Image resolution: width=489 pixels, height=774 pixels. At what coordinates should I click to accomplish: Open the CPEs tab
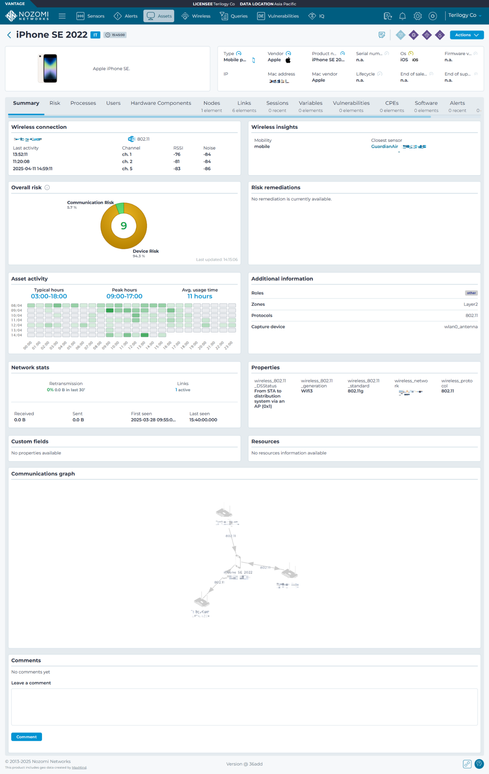click(392, 106)
